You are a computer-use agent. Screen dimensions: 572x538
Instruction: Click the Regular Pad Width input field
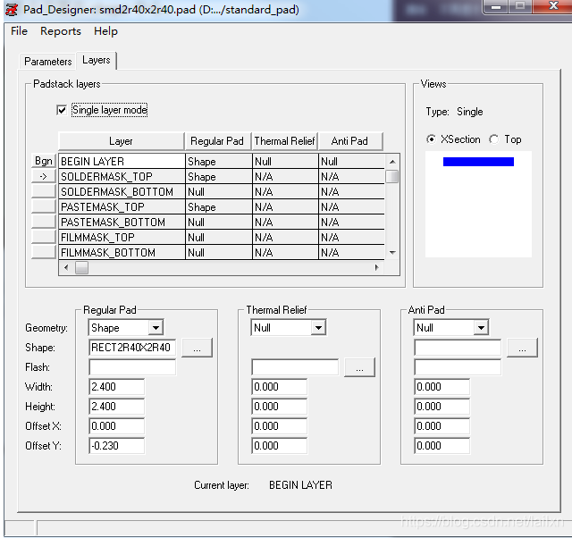[x=117, y=387]
